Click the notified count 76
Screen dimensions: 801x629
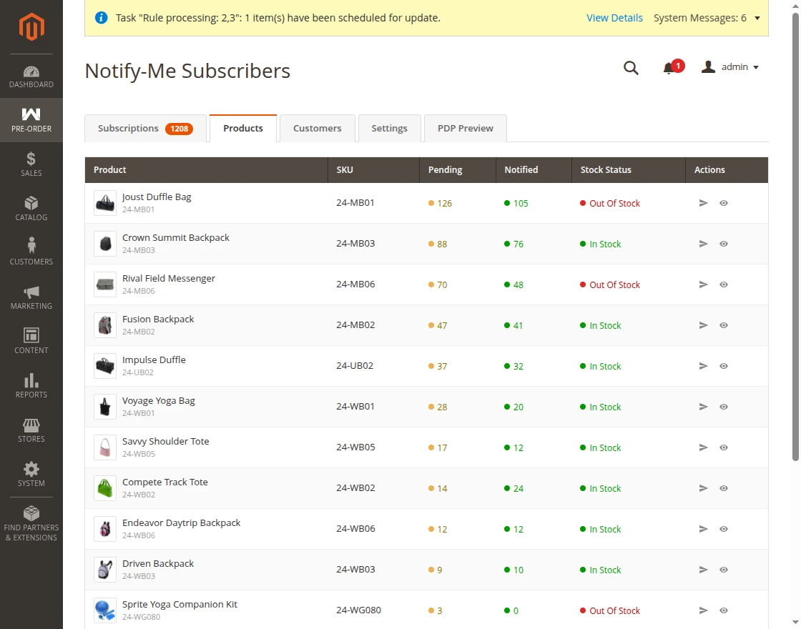(x=513, y=244)
